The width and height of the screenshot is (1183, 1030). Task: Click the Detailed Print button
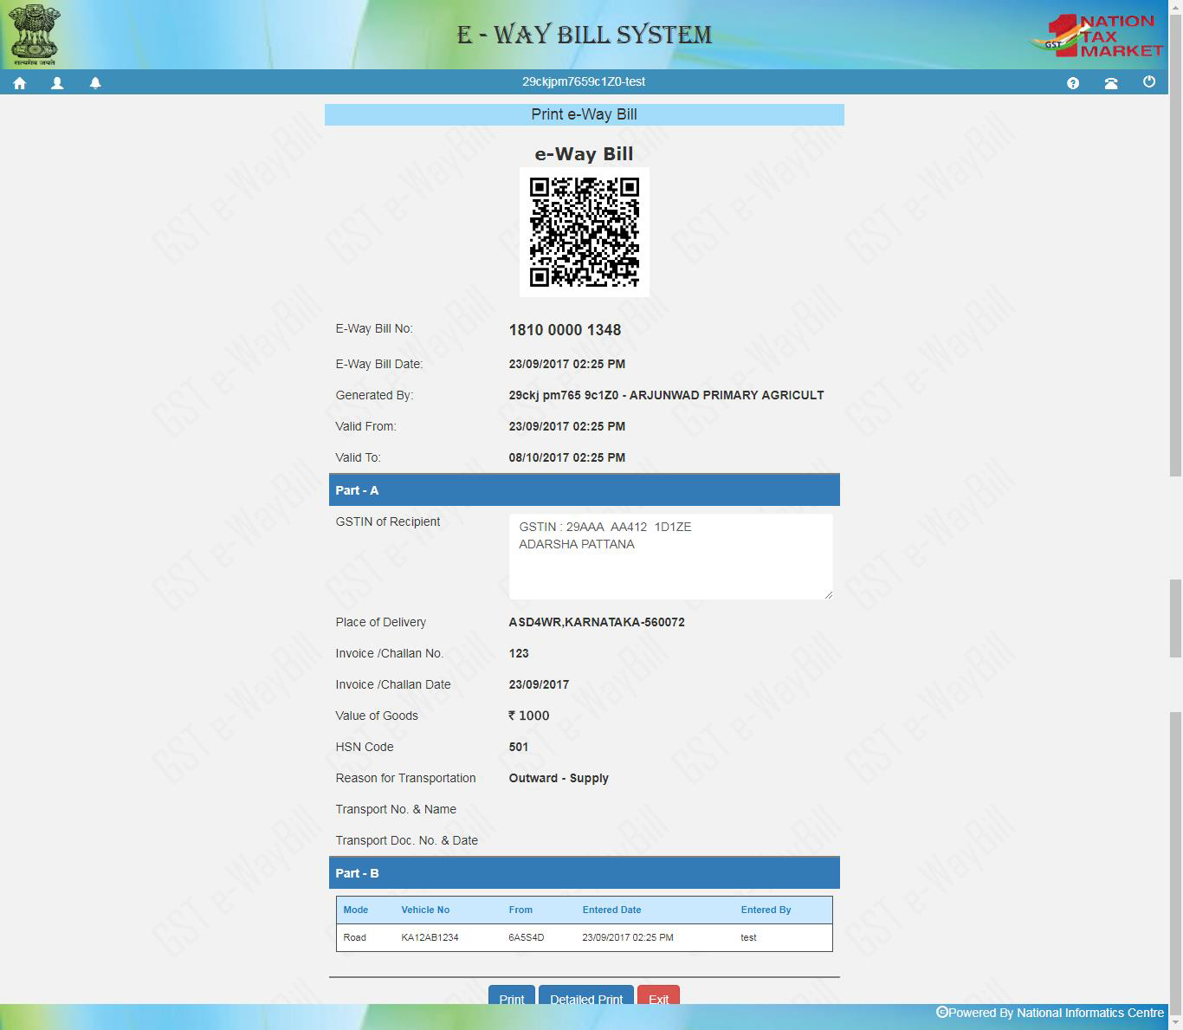tap(586, 999)
